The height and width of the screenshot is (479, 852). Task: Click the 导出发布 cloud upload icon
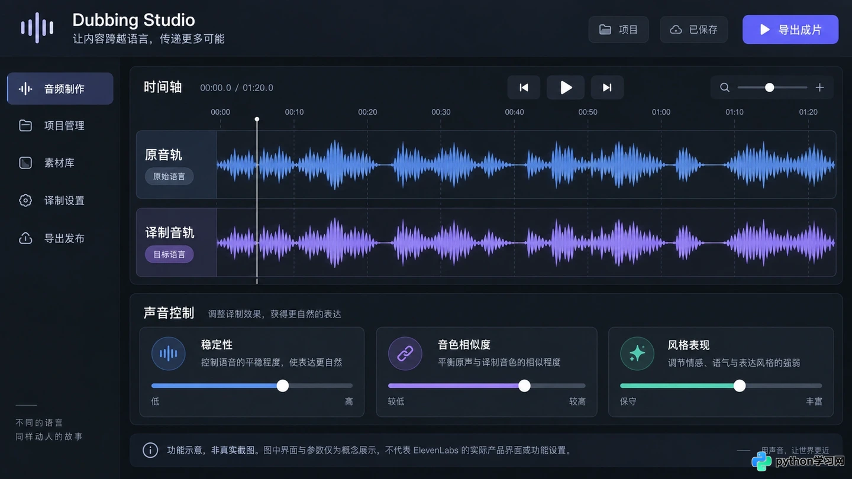coord(25,238)
